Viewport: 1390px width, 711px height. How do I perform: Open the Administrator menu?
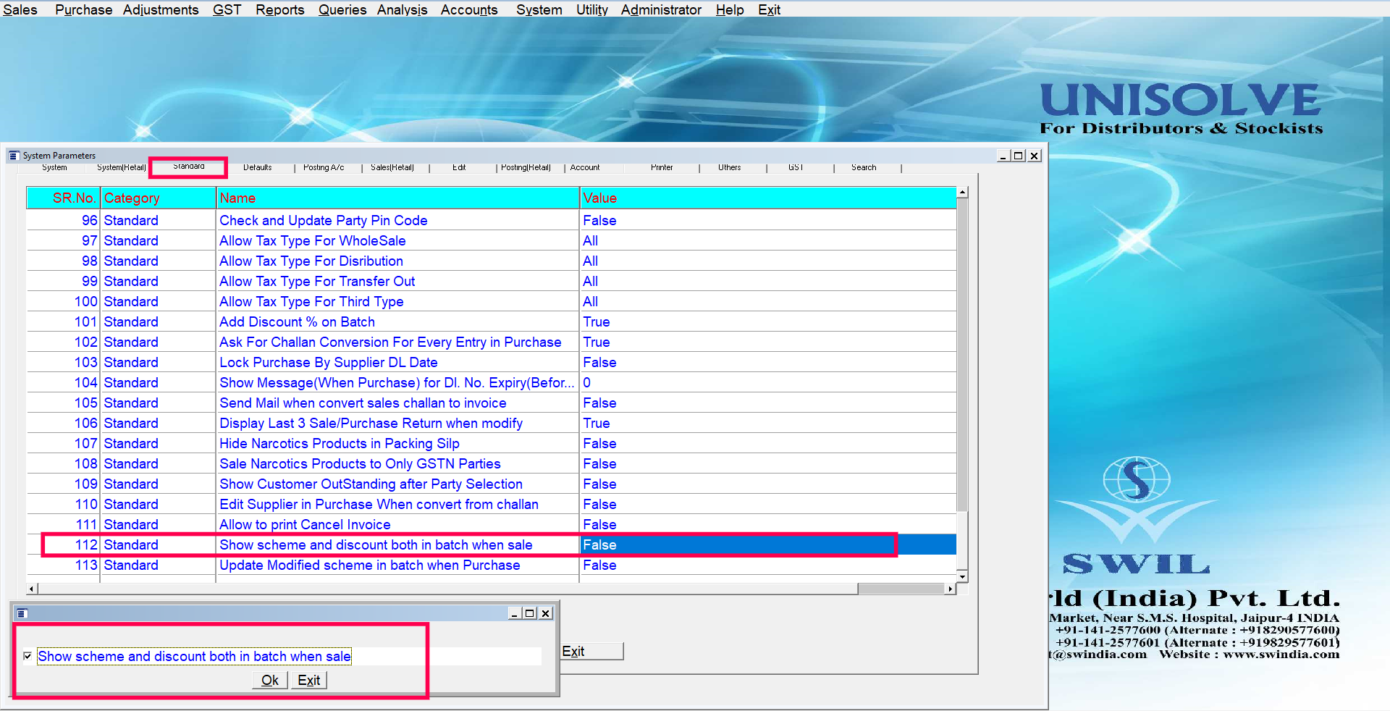pos(661,9)
